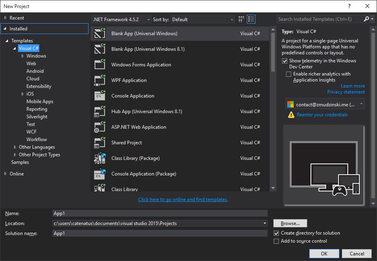Screen dimensions: 377x261
Task: Toggle Show telemetry in Windows Dev Center
Action: (x=285, y=61)
